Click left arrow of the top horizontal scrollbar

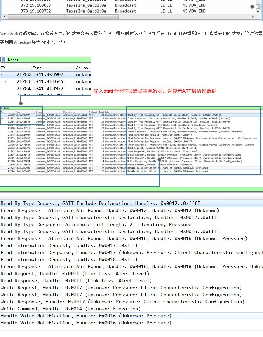point(4,16)
